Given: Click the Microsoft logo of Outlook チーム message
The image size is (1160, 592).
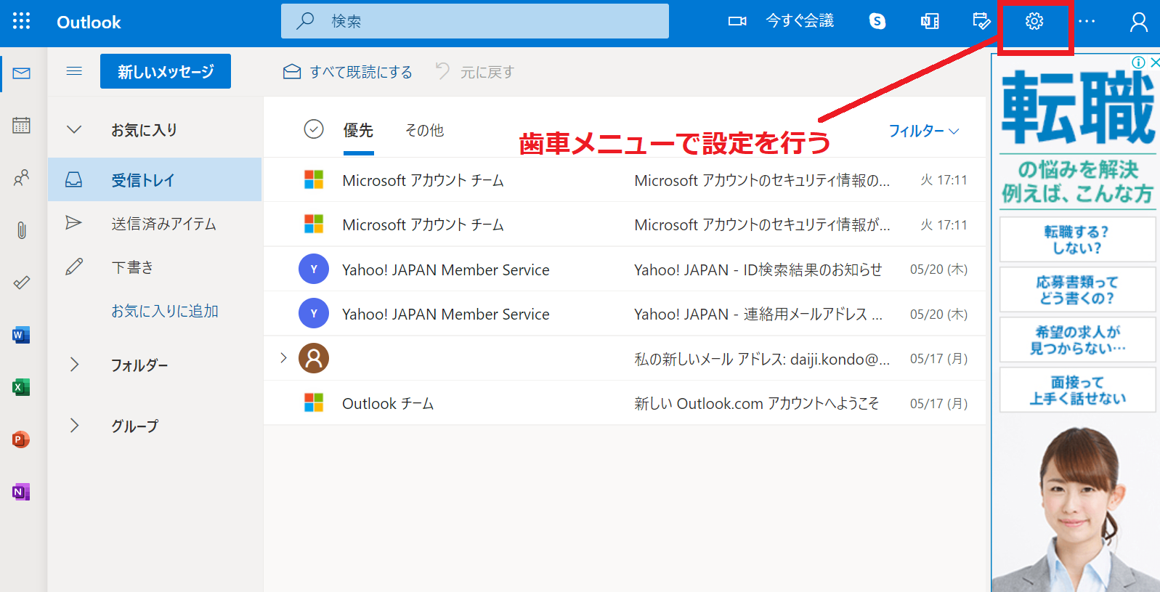Looking at the screenshot, I should [x=314, y=402].
